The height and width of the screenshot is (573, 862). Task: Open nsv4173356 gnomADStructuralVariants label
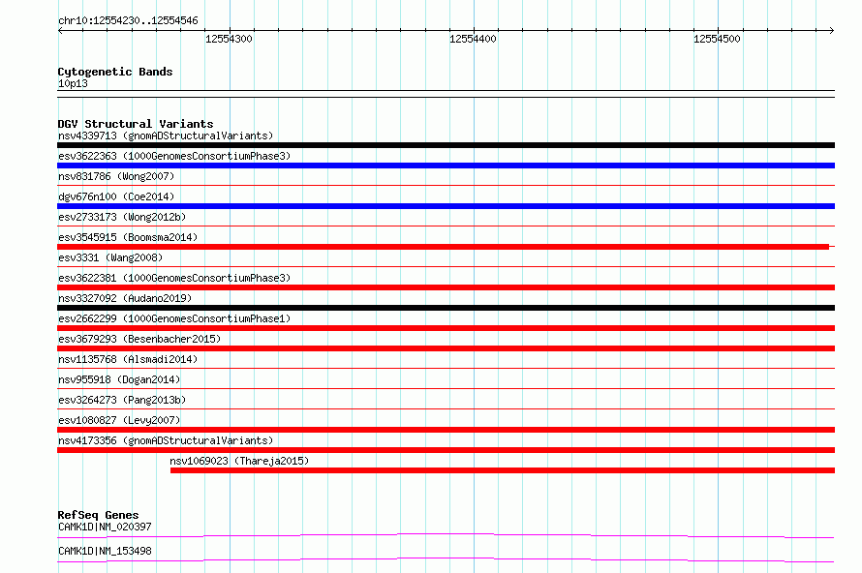166,440
